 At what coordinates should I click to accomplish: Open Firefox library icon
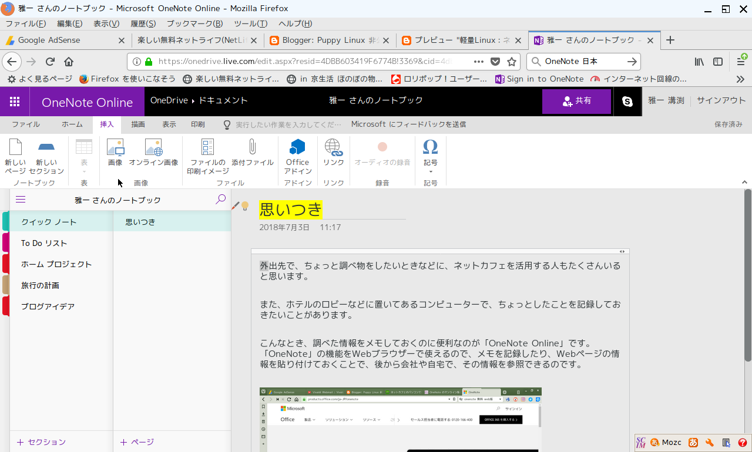click(699, 62)
